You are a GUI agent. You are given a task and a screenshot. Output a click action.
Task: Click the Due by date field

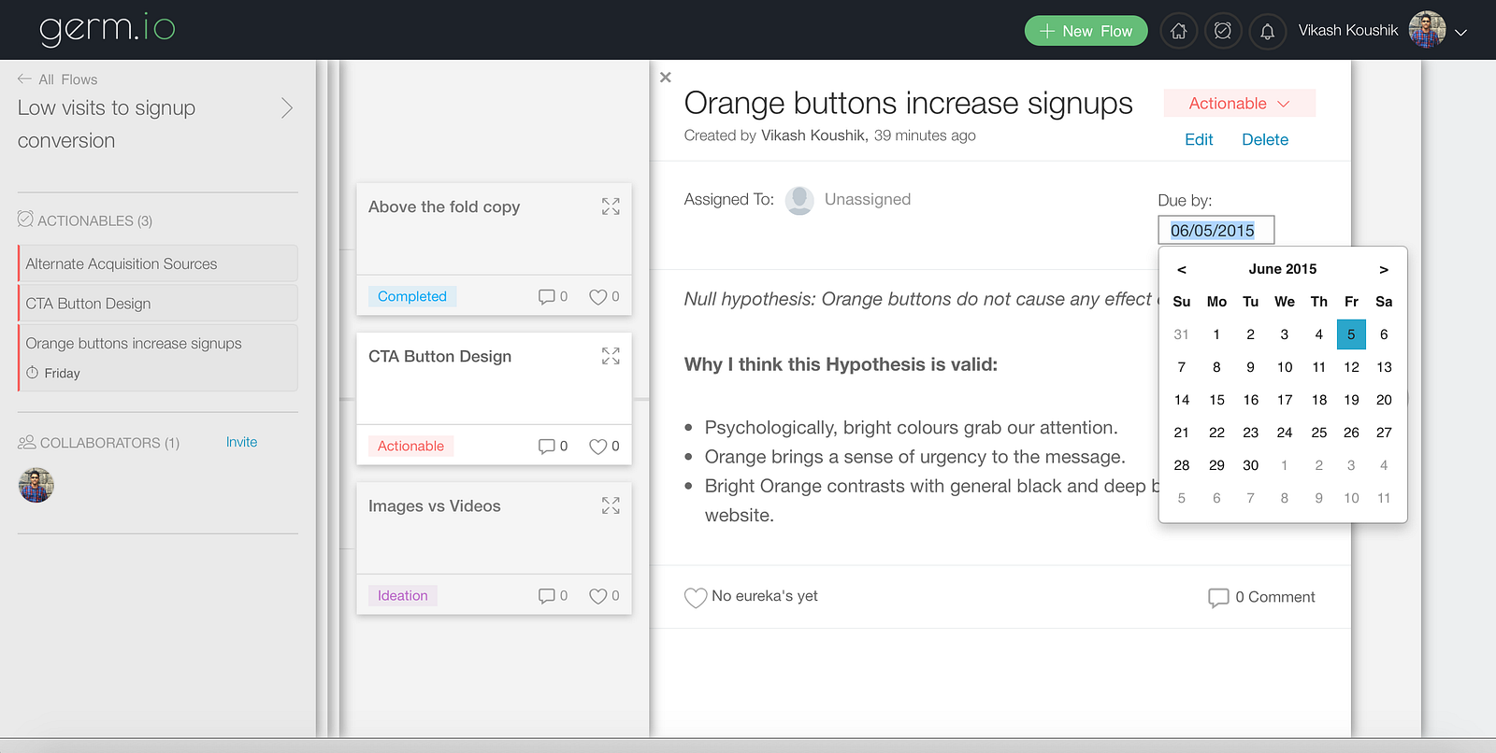coord(1215,231)
